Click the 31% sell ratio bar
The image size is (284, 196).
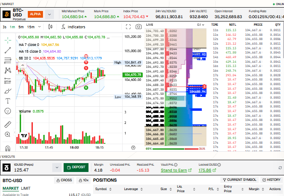[191, 149]
